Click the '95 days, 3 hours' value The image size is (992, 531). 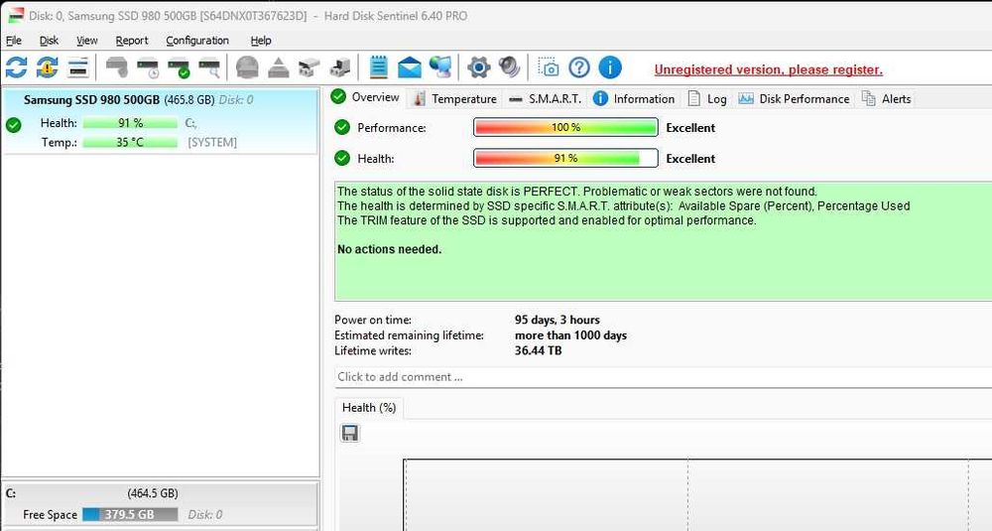[x=558, y=320]
